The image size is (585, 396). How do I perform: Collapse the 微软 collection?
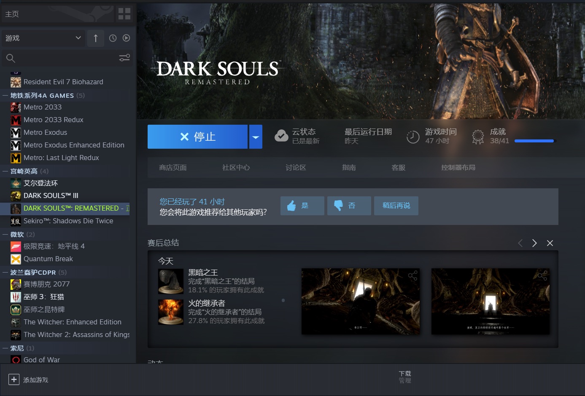(5, 235)
